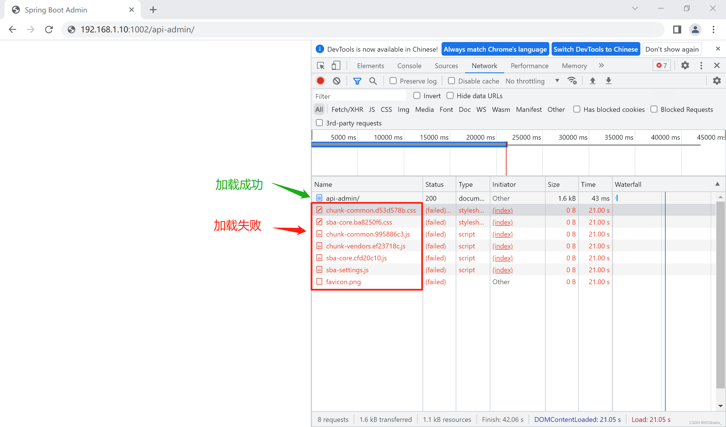
Task: Dismiss the DevTools language infobar
Action: point(718,49)
